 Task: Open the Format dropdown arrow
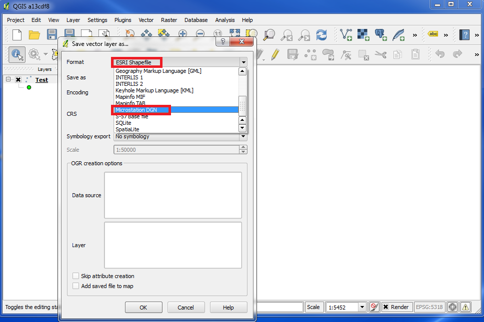click(x=243, y=62)
